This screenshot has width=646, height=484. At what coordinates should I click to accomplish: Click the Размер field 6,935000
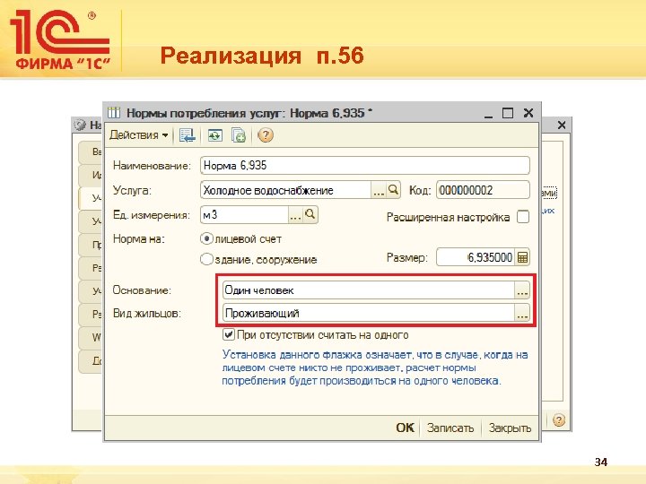(x=476, y=257)
